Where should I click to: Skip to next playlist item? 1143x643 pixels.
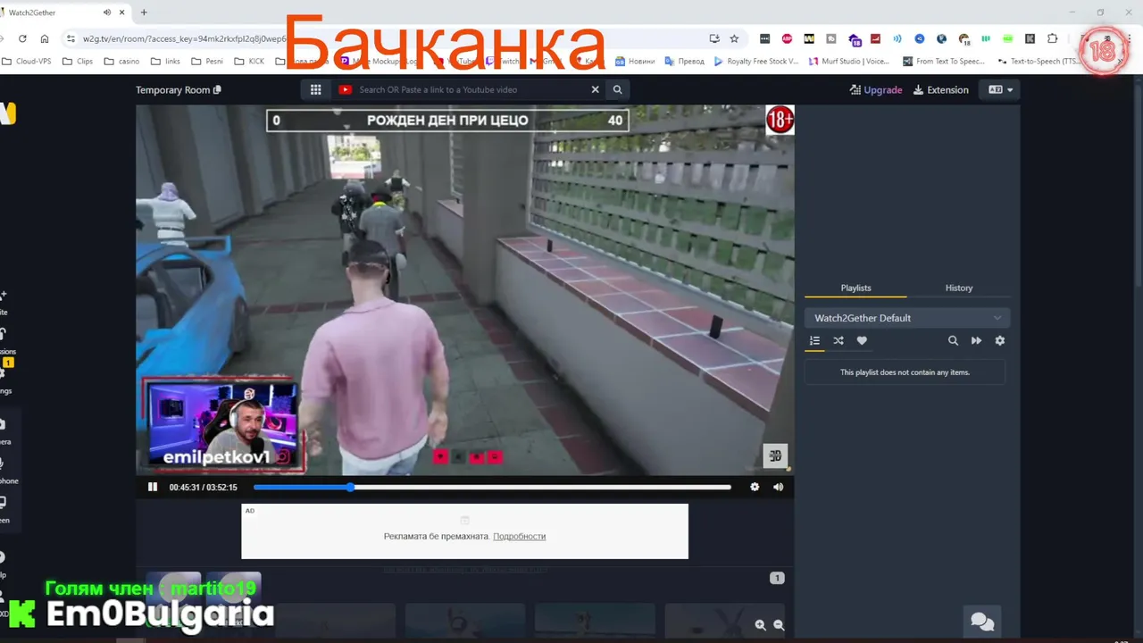[x=976, y=340]
